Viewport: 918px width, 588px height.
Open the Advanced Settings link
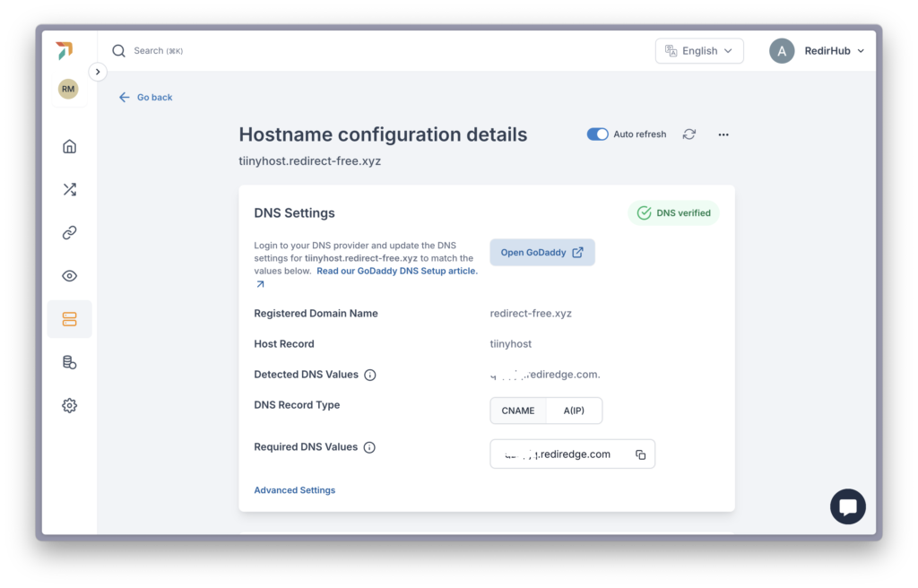pyautogui.click(x=294, y=490)
